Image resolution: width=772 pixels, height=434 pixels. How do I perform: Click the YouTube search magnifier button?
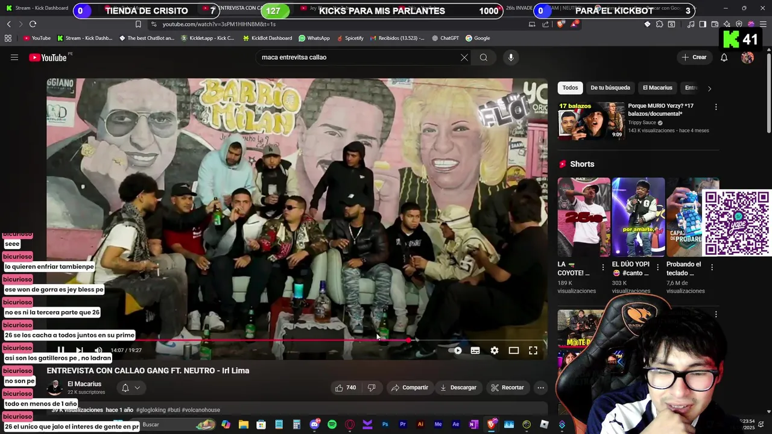click(484, 57)
